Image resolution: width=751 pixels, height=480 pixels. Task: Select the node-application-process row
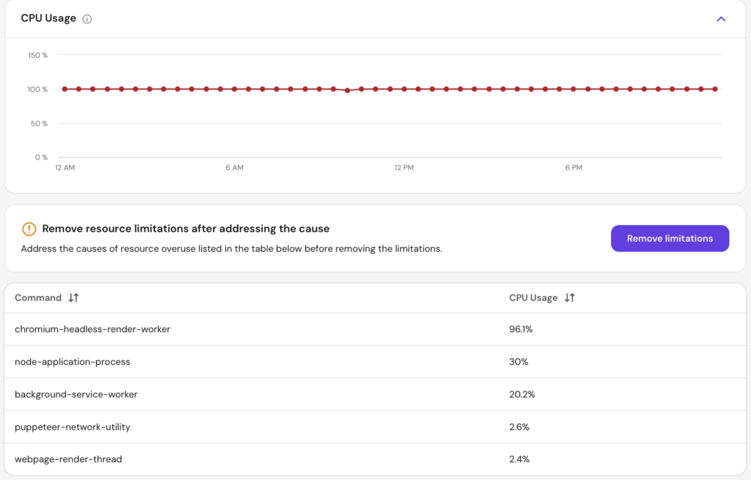coord(375,362)
